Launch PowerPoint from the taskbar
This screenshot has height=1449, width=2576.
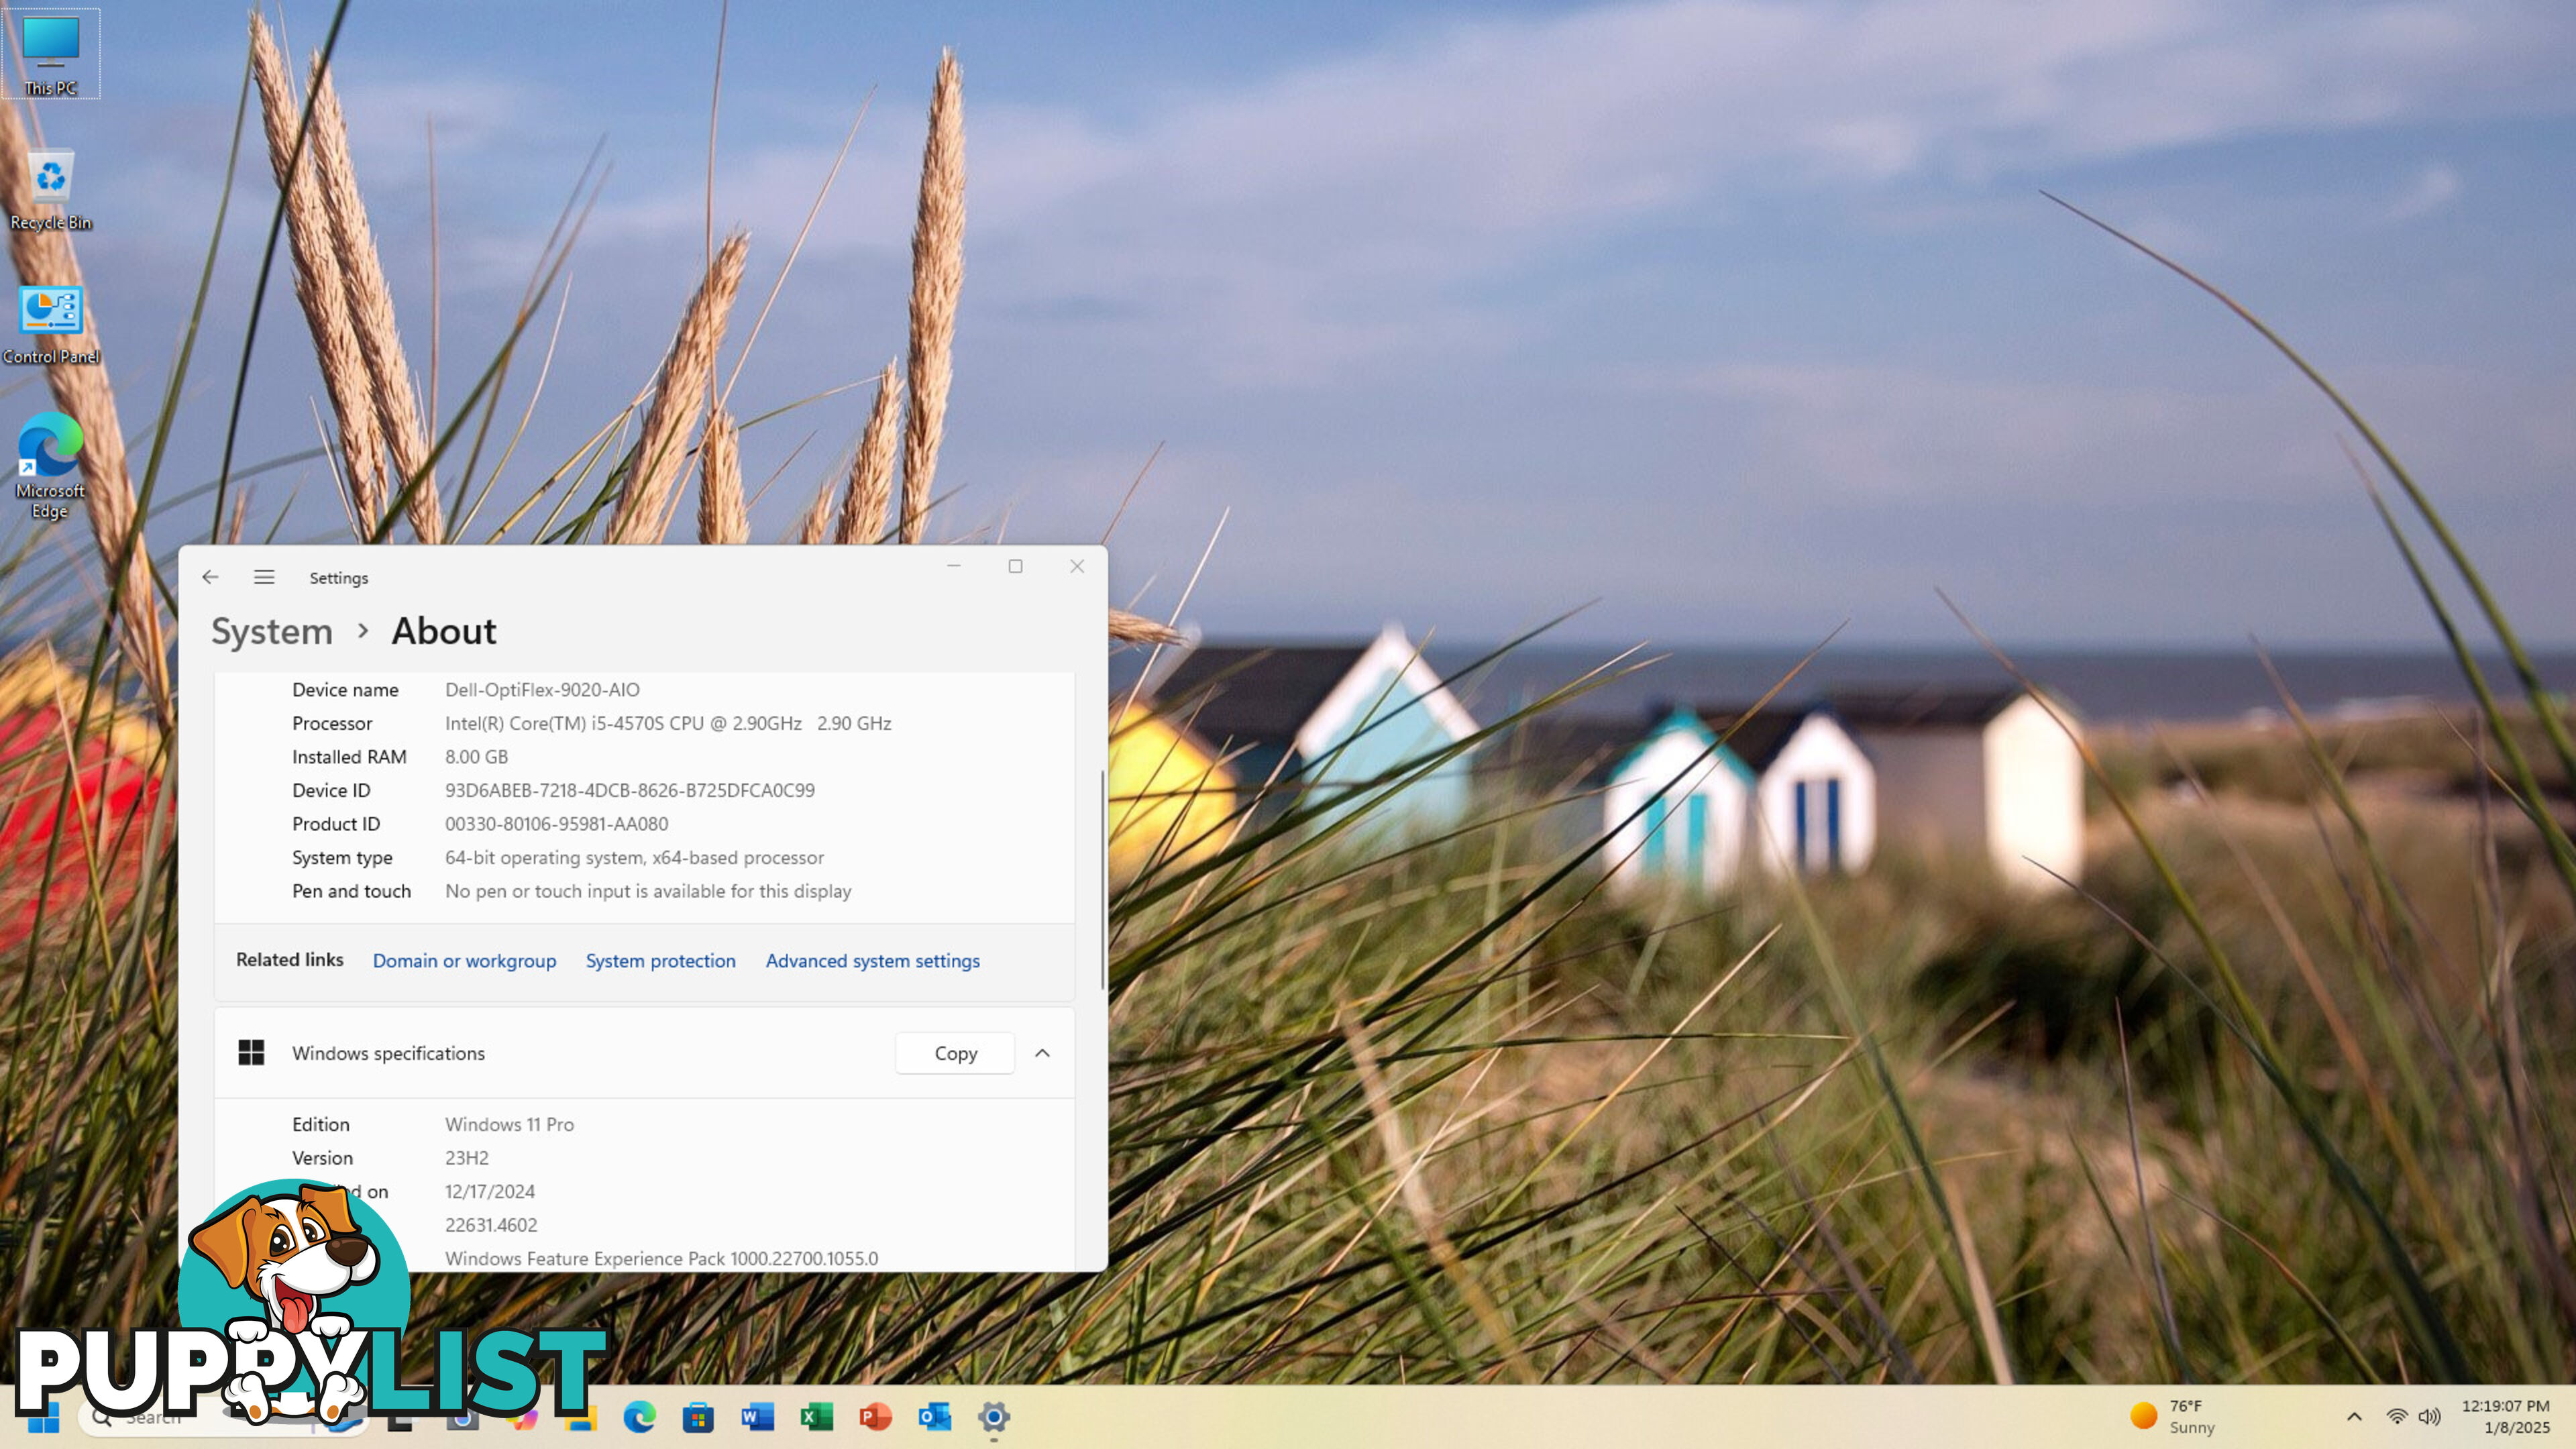pos(875,1417)
